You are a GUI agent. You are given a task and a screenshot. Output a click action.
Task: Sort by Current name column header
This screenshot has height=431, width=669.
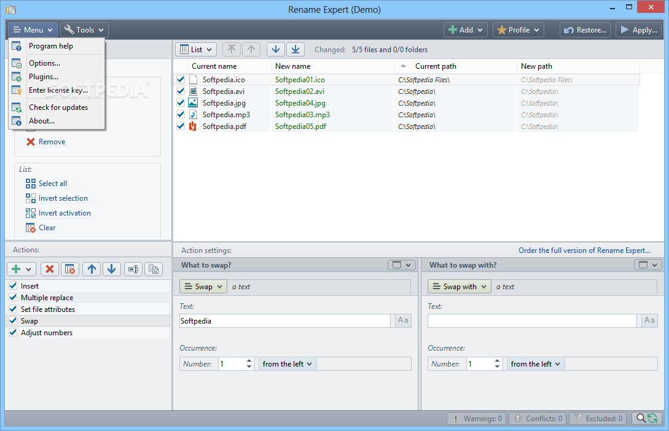coord(229,66)
